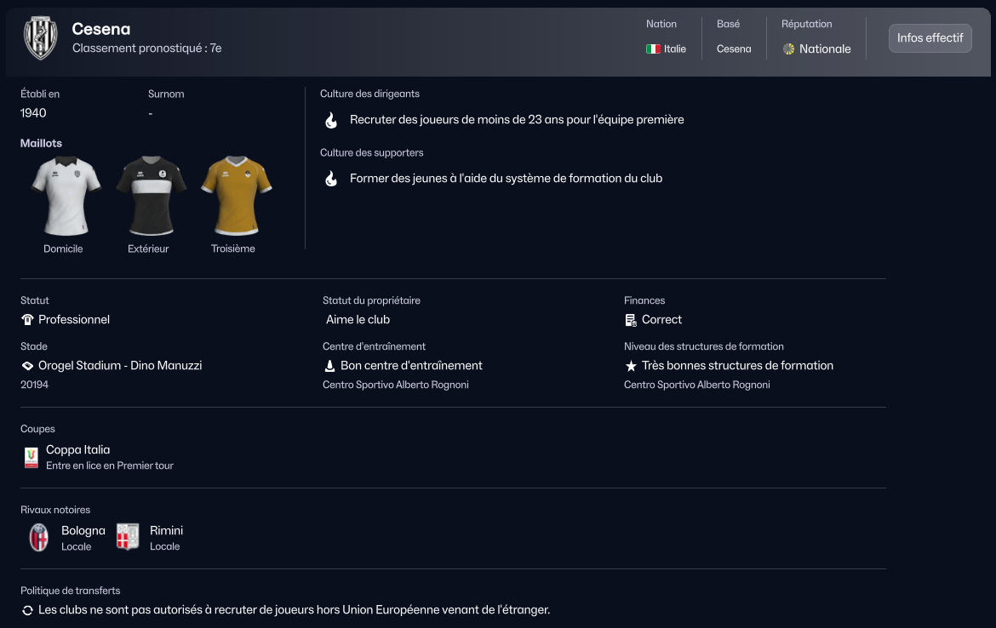Image resolution: width=996 pixels, height=628 pixels.
Task: Open the Coppa Italia competition link
Action: coord(78,450)
